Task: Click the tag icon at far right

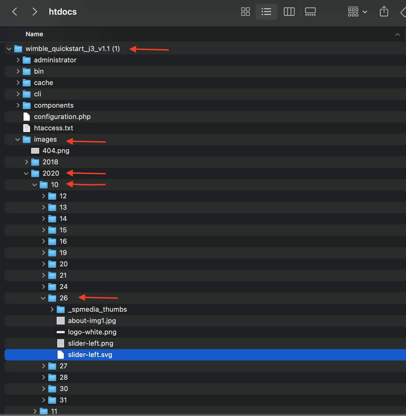Action: point(403,12)
